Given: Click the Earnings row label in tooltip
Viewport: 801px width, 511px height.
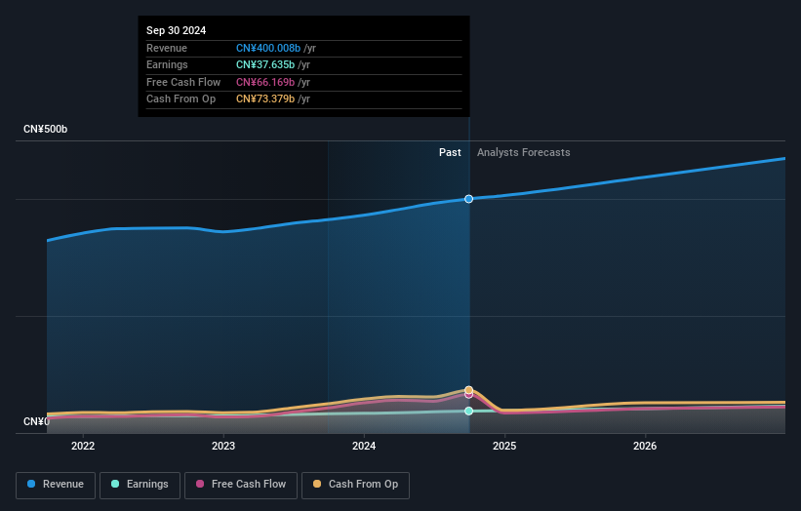Looking at the screenshot, I should [167, 64].
